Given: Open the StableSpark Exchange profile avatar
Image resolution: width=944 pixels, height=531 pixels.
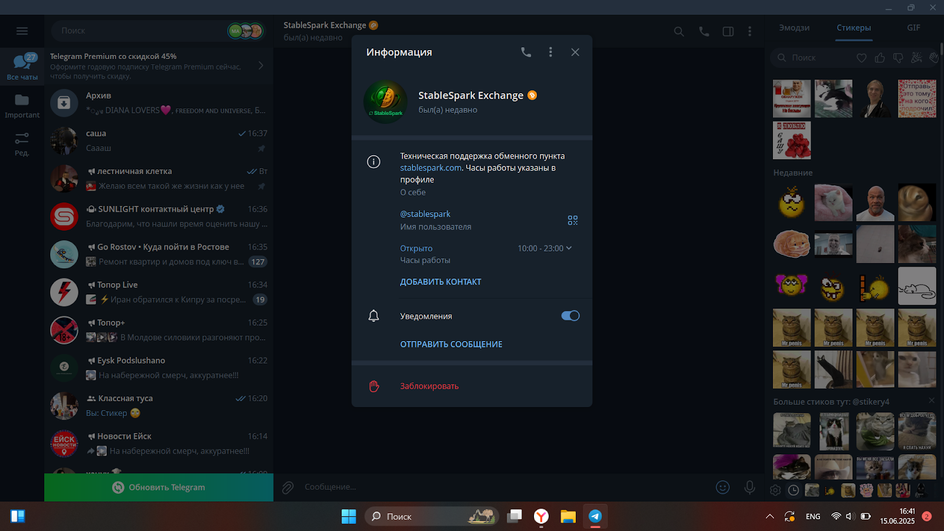Looking at the screenshot, I should (x=385, y=101).
